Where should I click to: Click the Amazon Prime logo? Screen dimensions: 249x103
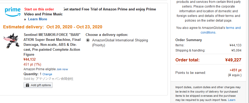pos(13,12)
